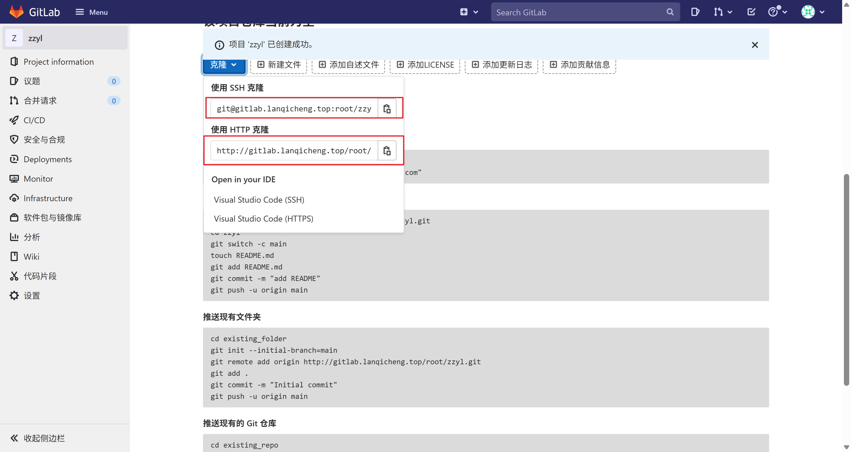Open the issues icon in top bar
Image resolution: width=851 pixels, height=452 pixels.
pos(695,12)
